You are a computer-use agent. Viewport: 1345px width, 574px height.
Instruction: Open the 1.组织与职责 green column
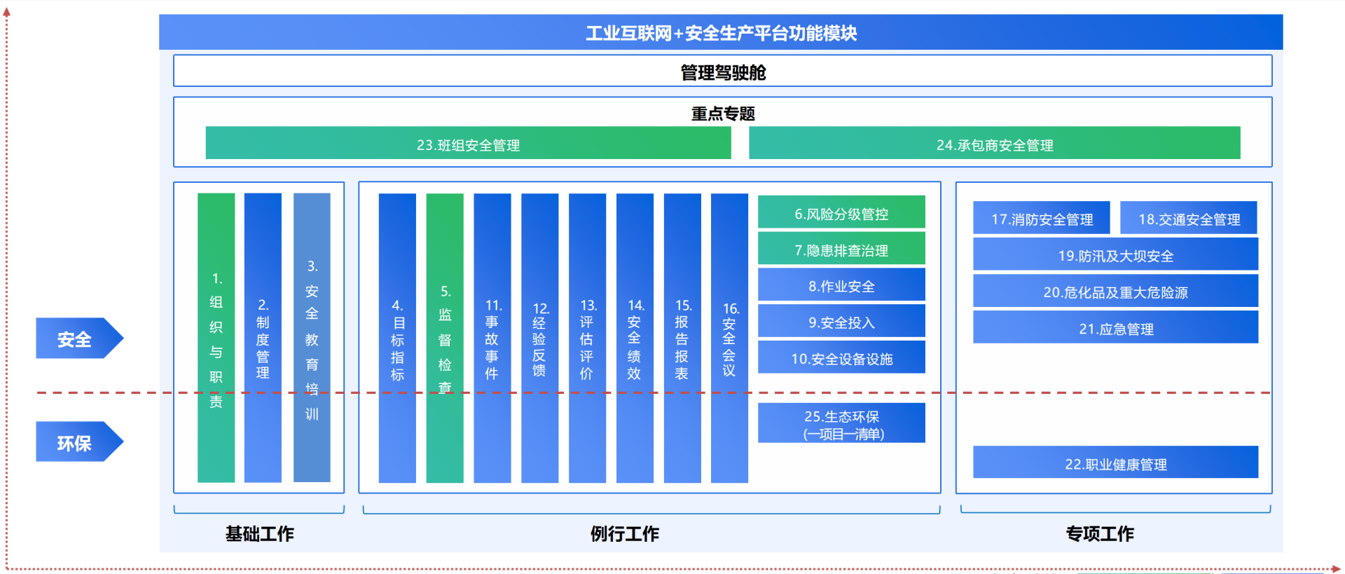click(216, 338)
